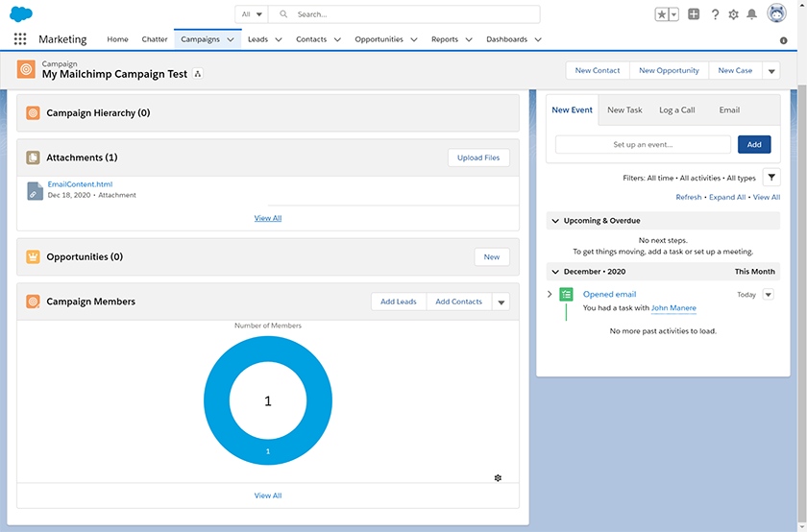Click the Attachments section icon
This screenshot has width=807, height=532.
click(33, 157)
